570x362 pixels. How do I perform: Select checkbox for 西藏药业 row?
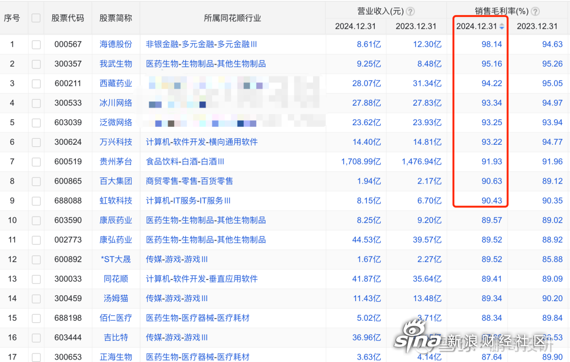point(36,83)
